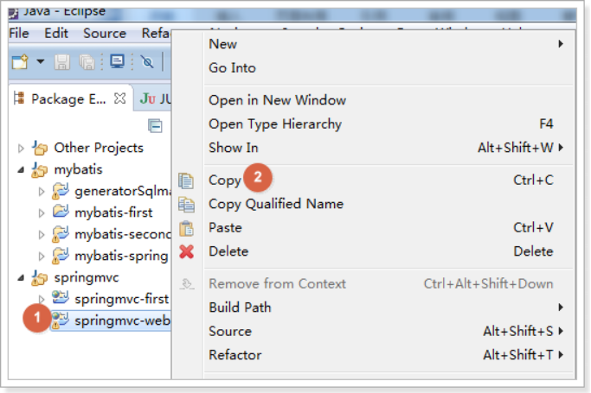Select the springmvc-first project label
The width and height of the screenshot is (591, 393).
coord(122,300)
